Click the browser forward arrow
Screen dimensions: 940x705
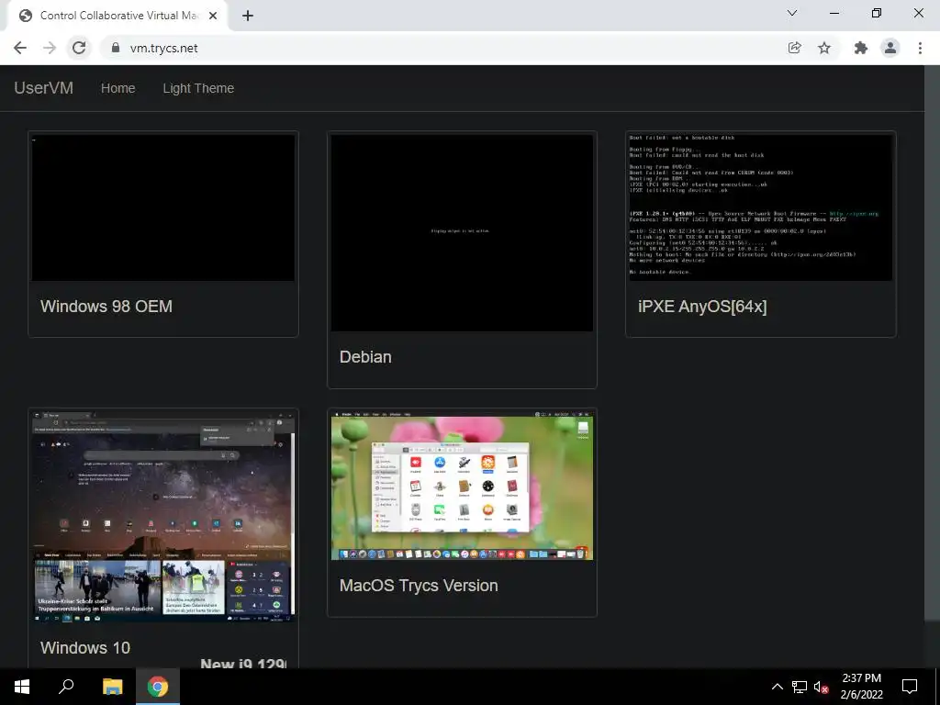click(x=50, y=48)
